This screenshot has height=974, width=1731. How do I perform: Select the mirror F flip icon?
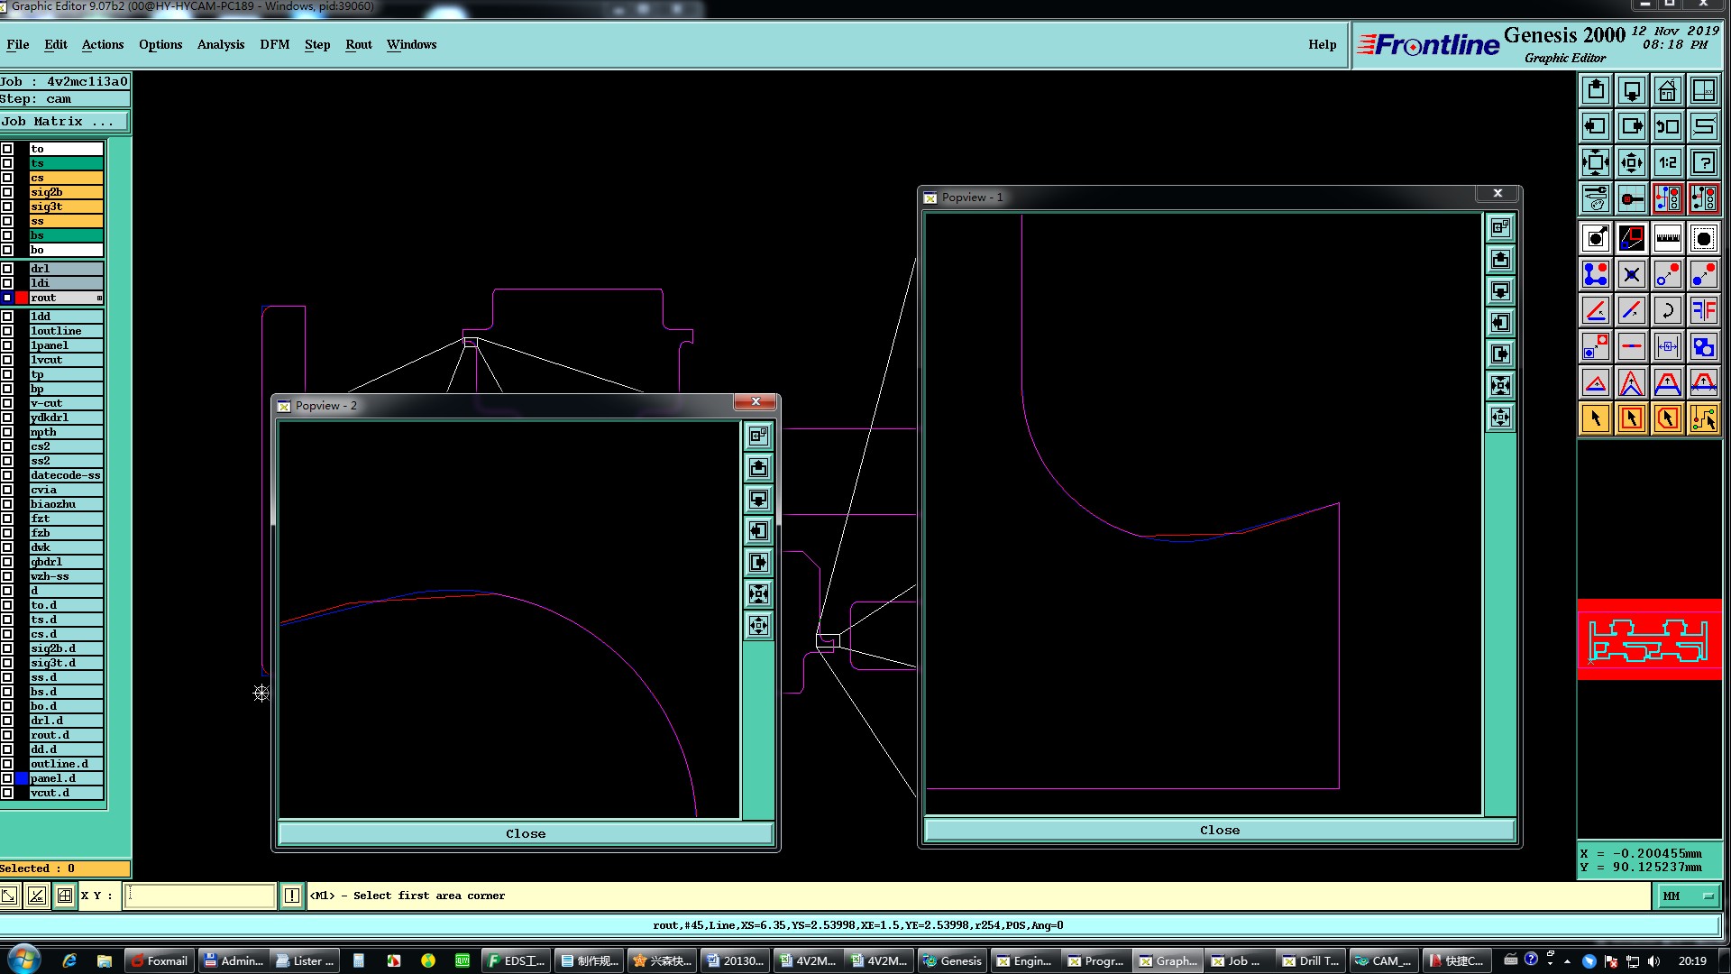click(1703, 311)
